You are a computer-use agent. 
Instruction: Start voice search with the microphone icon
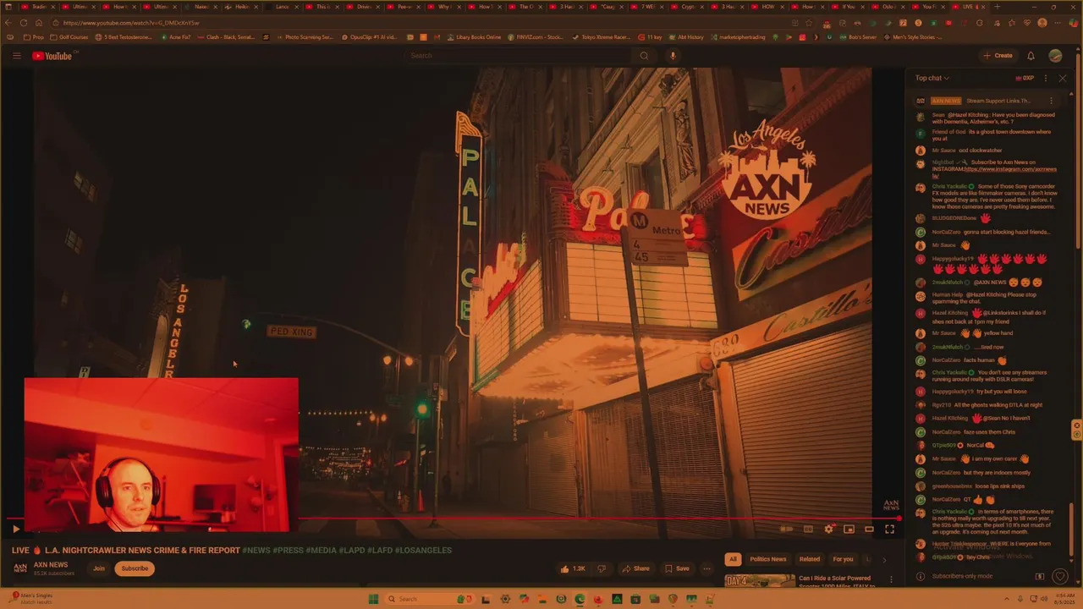pyautogui.click(x=673, y=56)
